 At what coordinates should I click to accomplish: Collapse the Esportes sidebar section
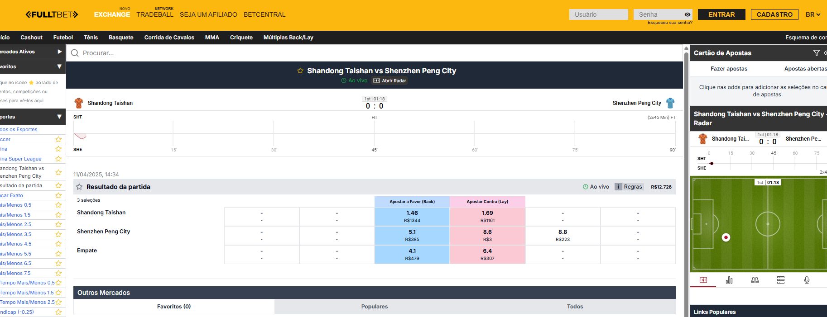click(59, 117)
